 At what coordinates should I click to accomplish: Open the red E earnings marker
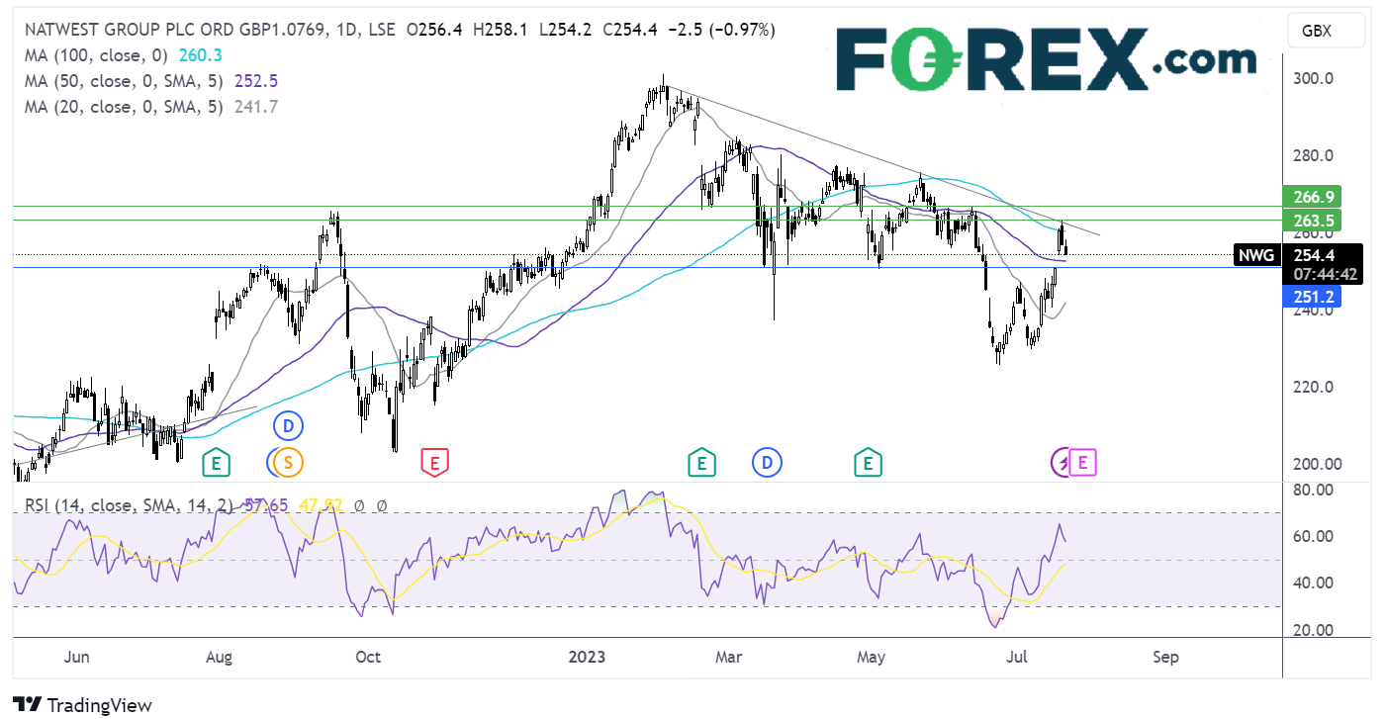(434, 461)
